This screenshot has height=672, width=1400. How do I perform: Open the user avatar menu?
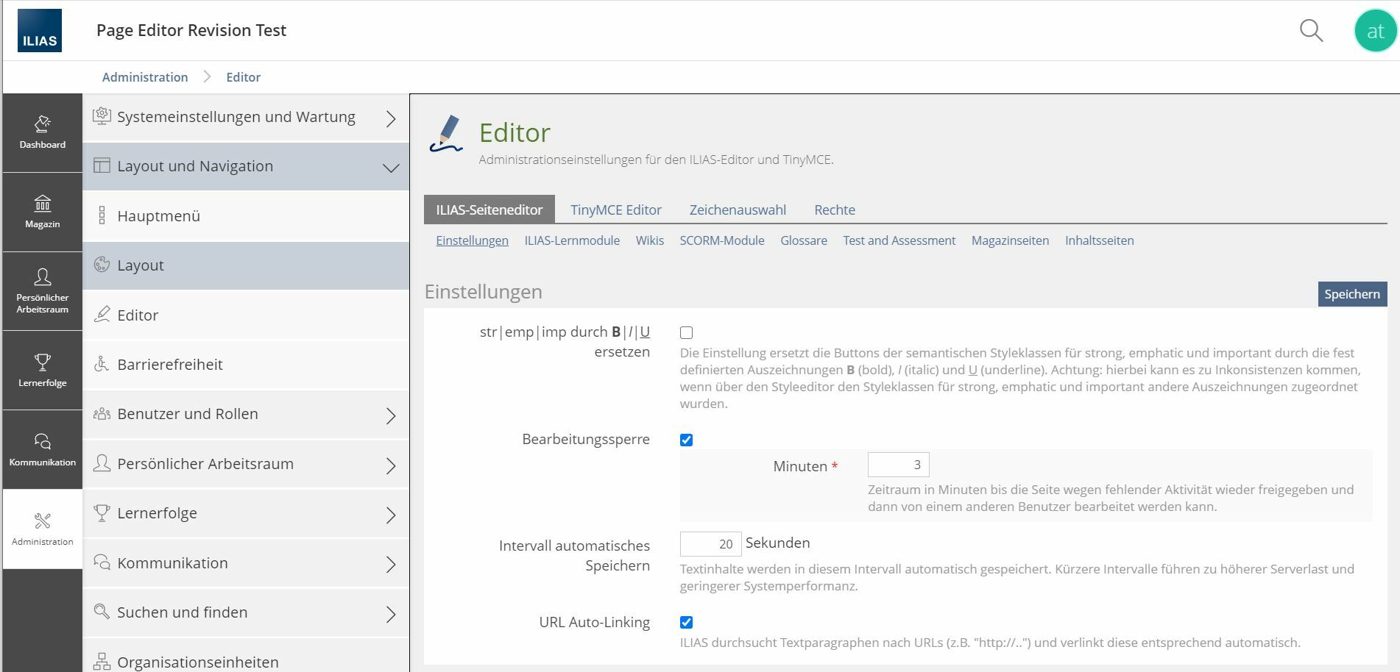pos(1374,31)
